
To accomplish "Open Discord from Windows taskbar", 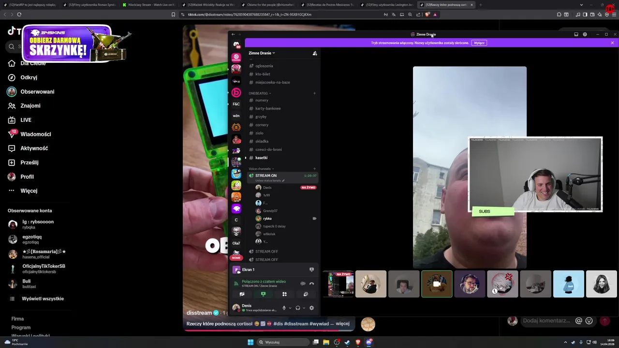I will (x=369, y=342).
